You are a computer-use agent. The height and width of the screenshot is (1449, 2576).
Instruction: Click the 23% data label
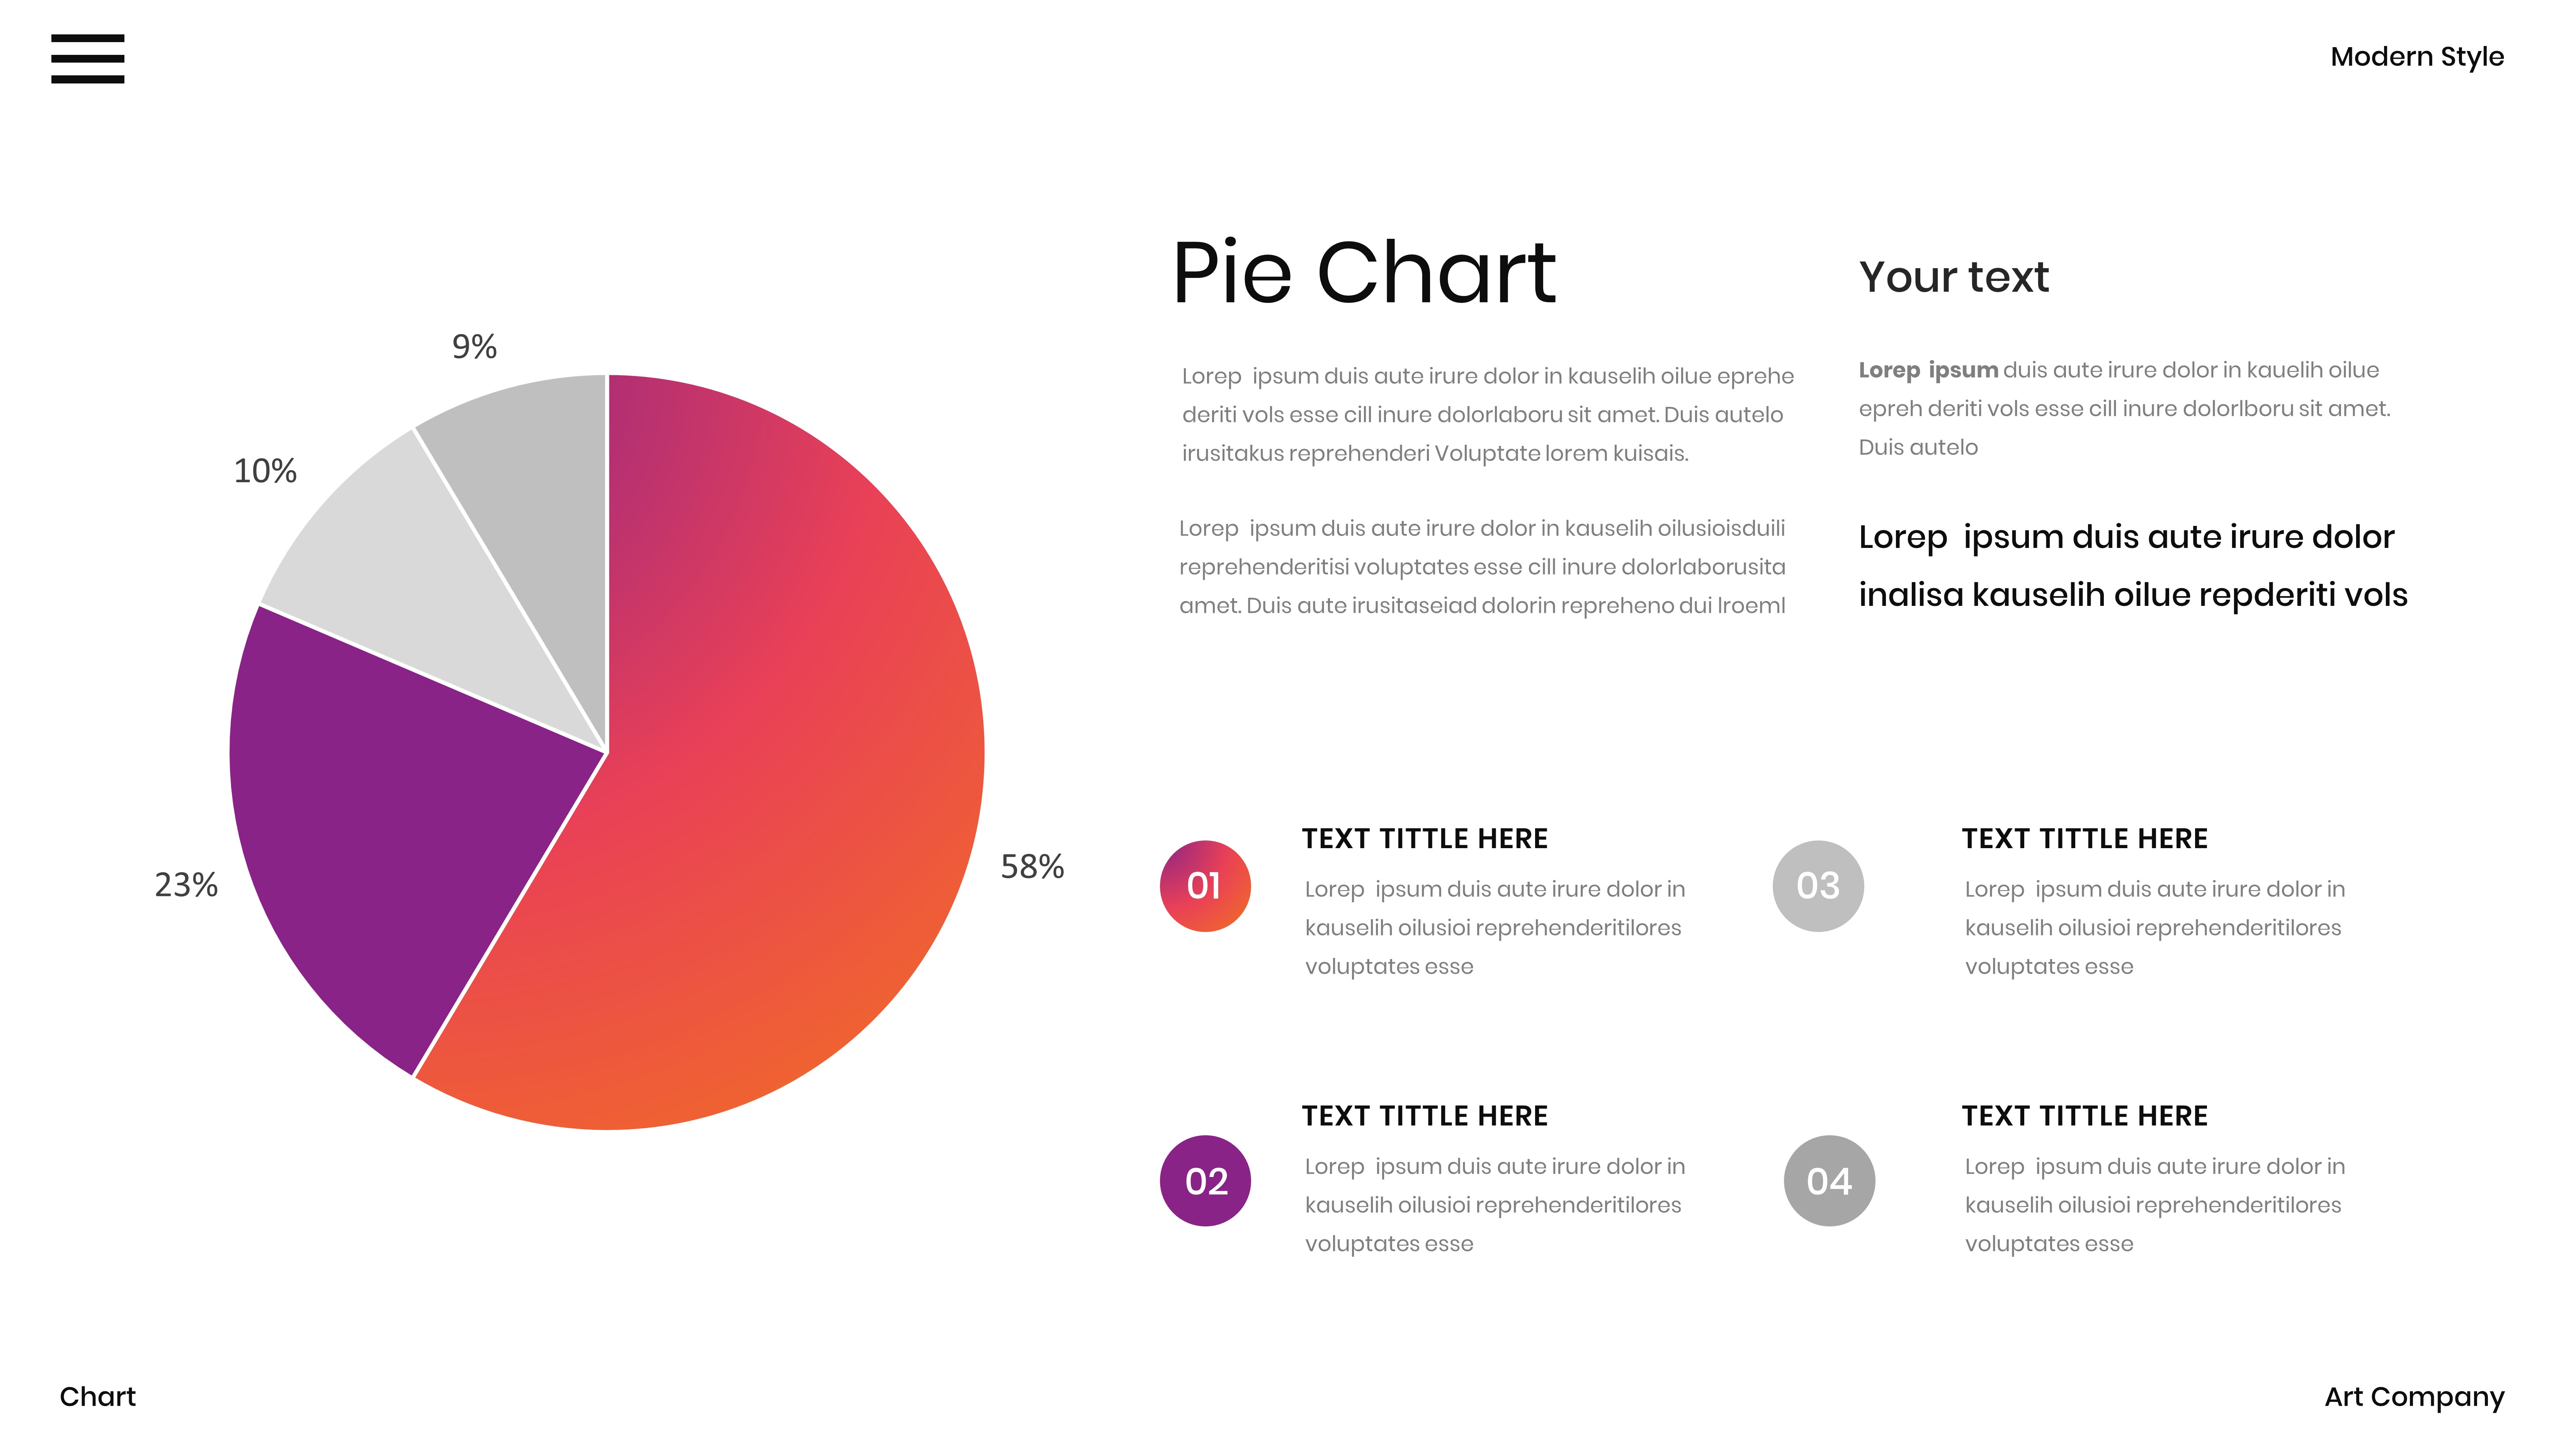click(x=186, y=885)
